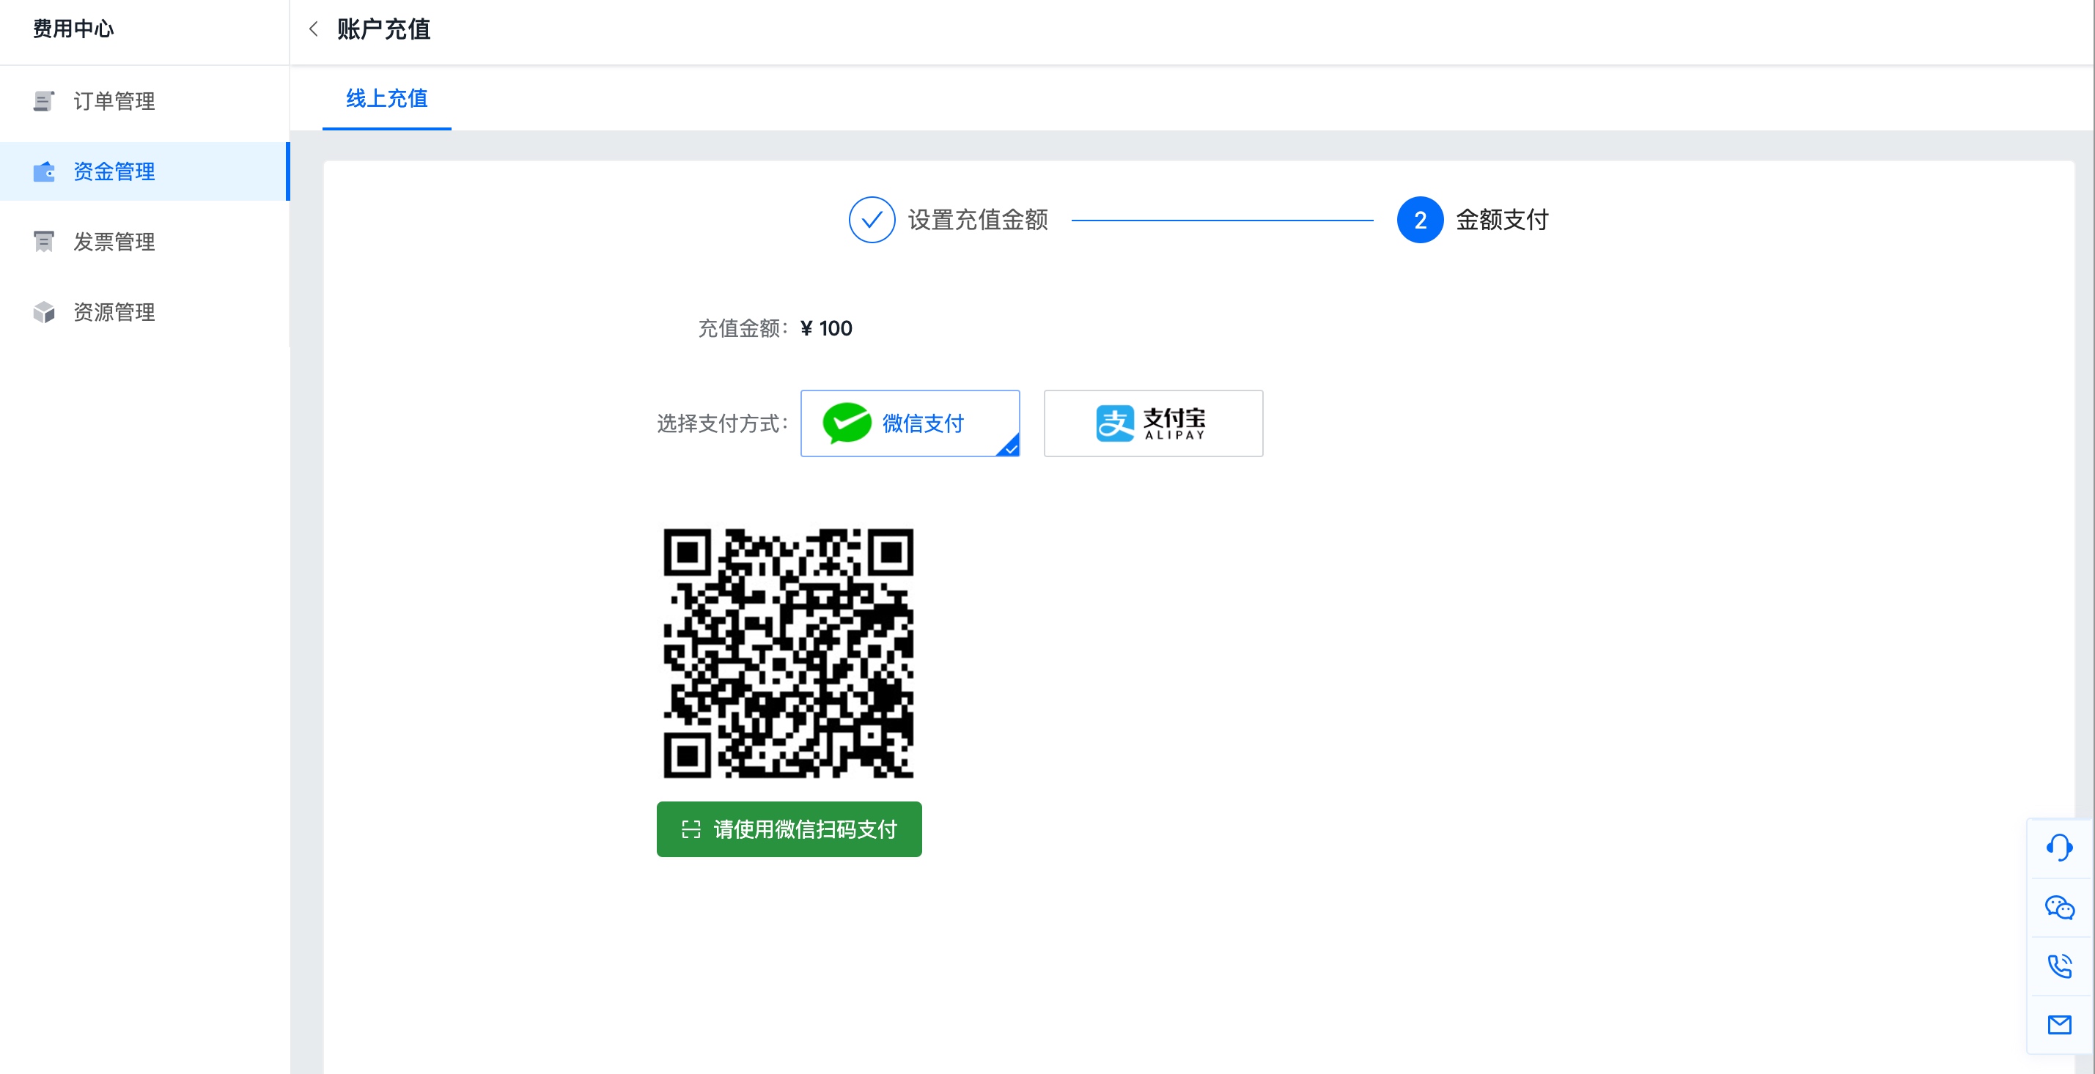Select 支付宝 ALIPAY as payment method
The width and height of the screenshot is (2095, 1074).
click(x=1153, y=423)
